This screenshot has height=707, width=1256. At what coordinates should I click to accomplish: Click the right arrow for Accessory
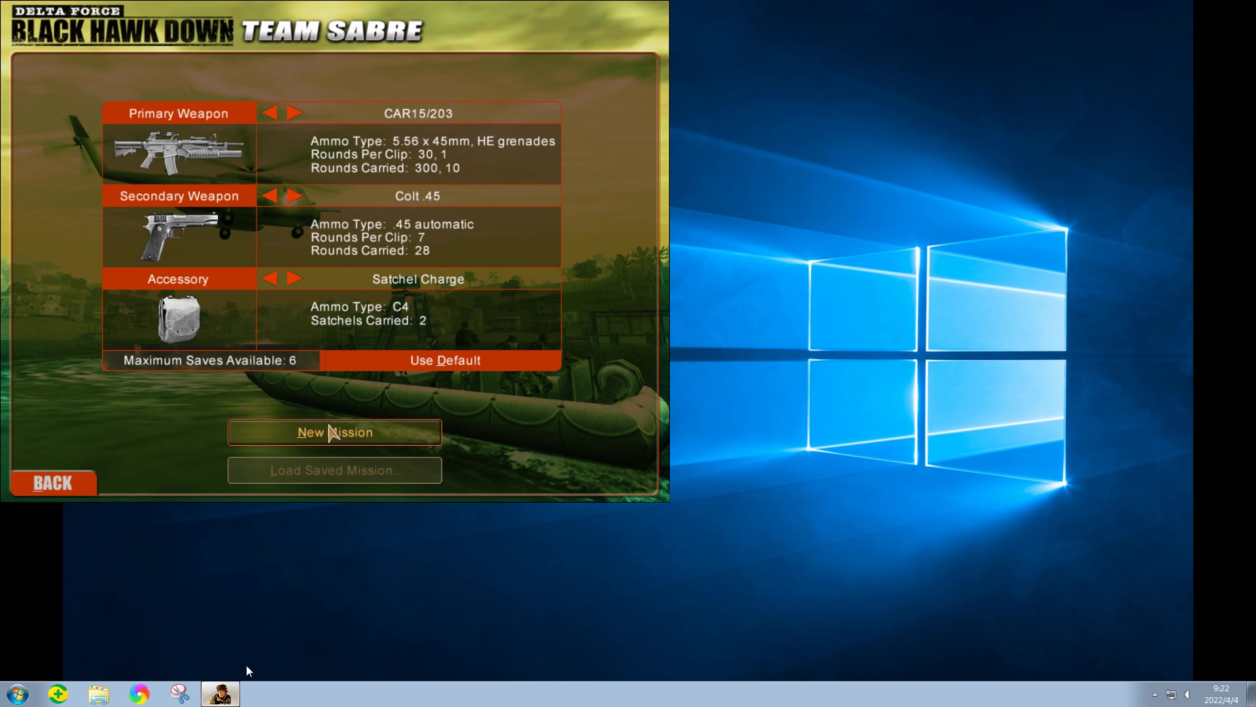pos(294,278)
